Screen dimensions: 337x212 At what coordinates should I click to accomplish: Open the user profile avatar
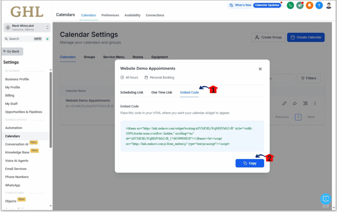pos(329,5)
